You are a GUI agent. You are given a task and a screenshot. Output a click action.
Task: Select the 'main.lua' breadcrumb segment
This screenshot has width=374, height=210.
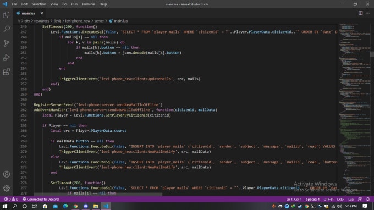point(119,21)
